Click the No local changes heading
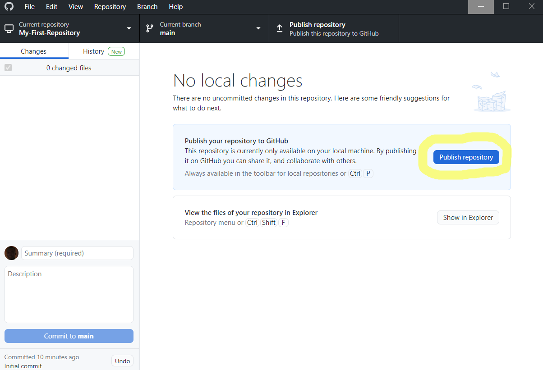This screenshot has width=543, height=370. click(x=238, y=81)
